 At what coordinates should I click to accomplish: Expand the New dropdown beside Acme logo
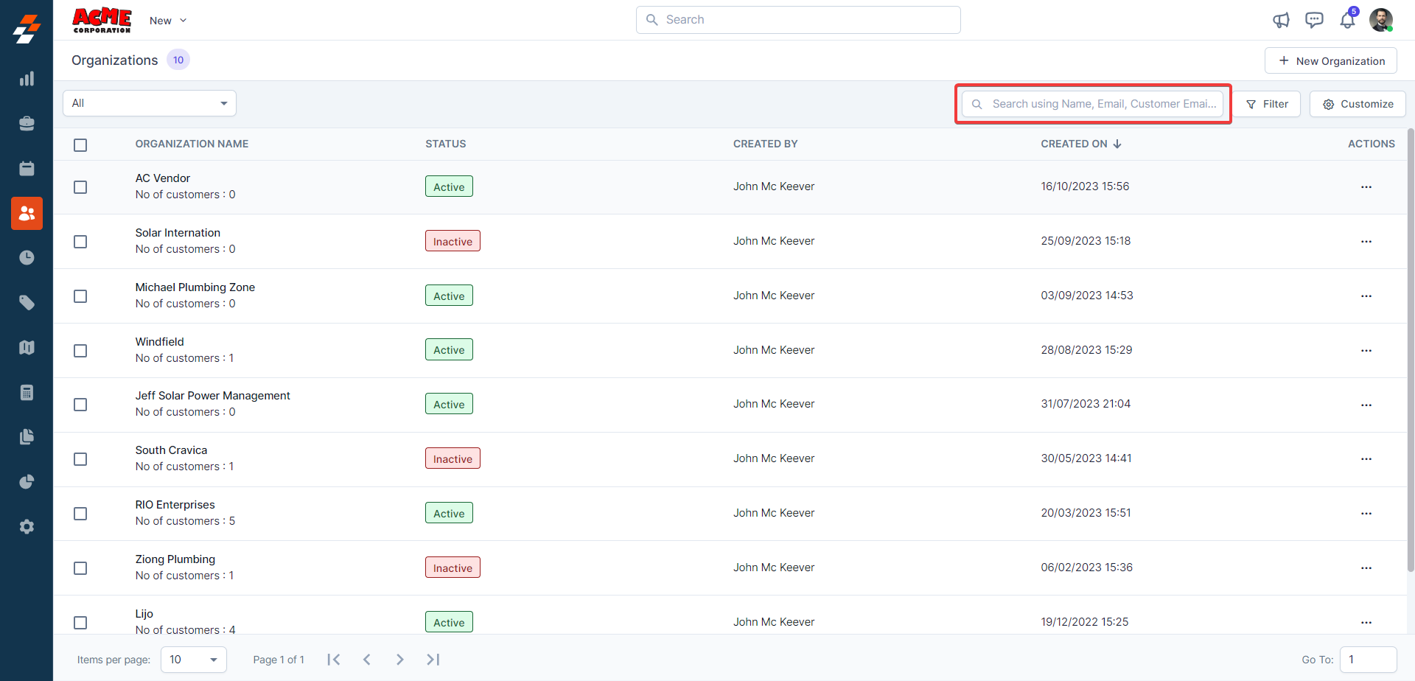coord(168,21)
